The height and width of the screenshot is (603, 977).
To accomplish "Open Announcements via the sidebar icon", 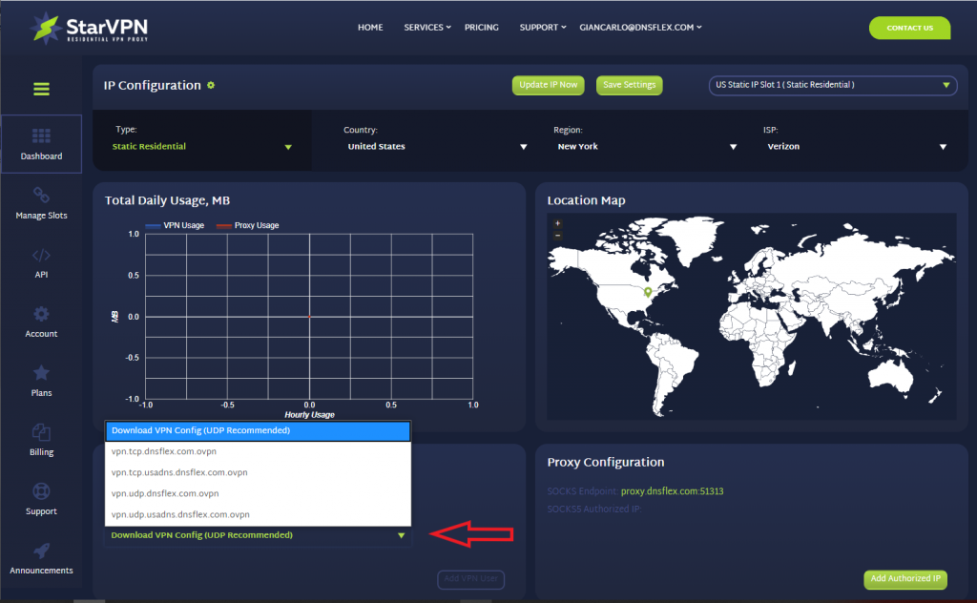I will pyautogui.click(x=41, y=556).
